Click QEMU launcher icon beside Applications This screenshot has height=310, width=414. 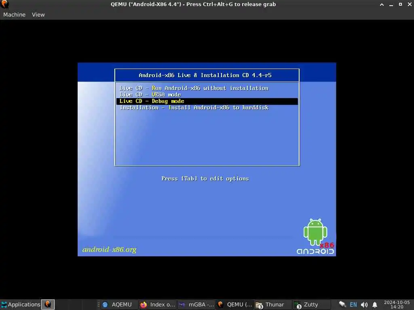point(48,304)
